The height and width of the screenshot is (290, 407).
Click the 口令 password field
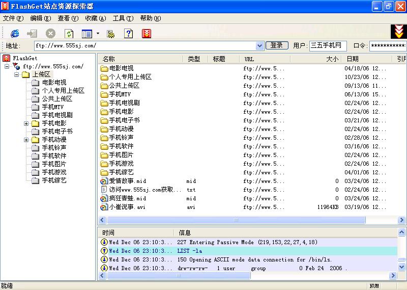[388, 46]
